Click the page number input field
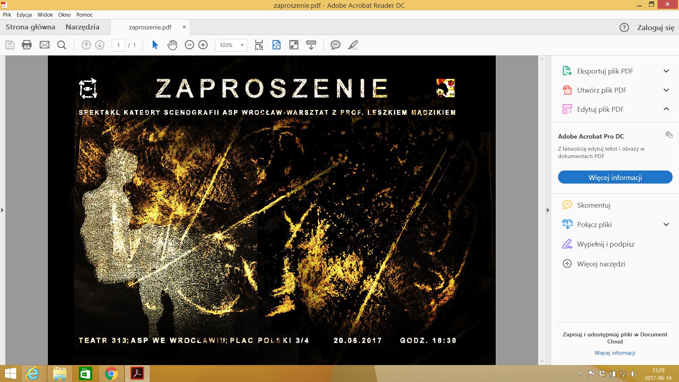 tap(118, 45)
